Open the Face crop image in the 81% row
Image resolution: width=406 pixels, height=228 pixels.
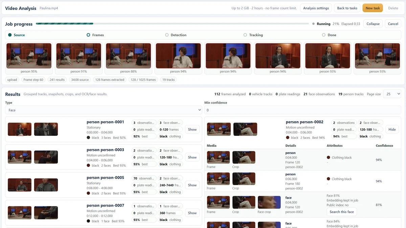pyautogui.click(x=269, y=202)
